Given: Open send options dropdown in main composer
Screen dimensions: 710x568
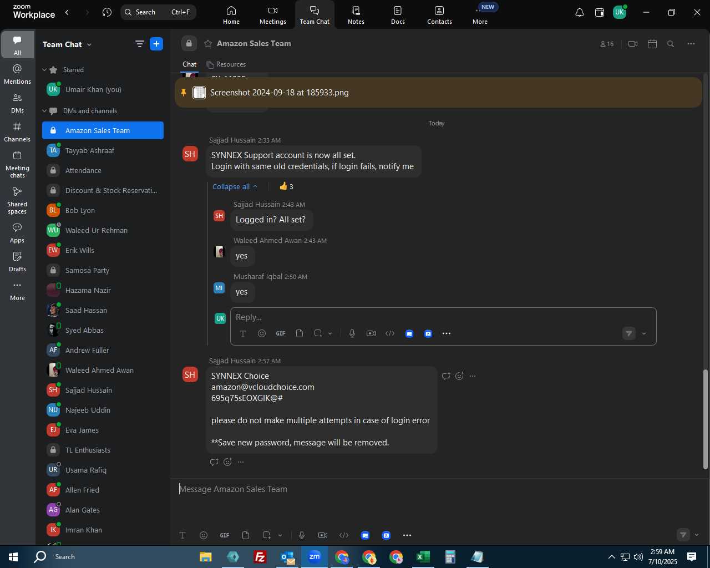Looking at the screenshot, I should pos(697,535).
